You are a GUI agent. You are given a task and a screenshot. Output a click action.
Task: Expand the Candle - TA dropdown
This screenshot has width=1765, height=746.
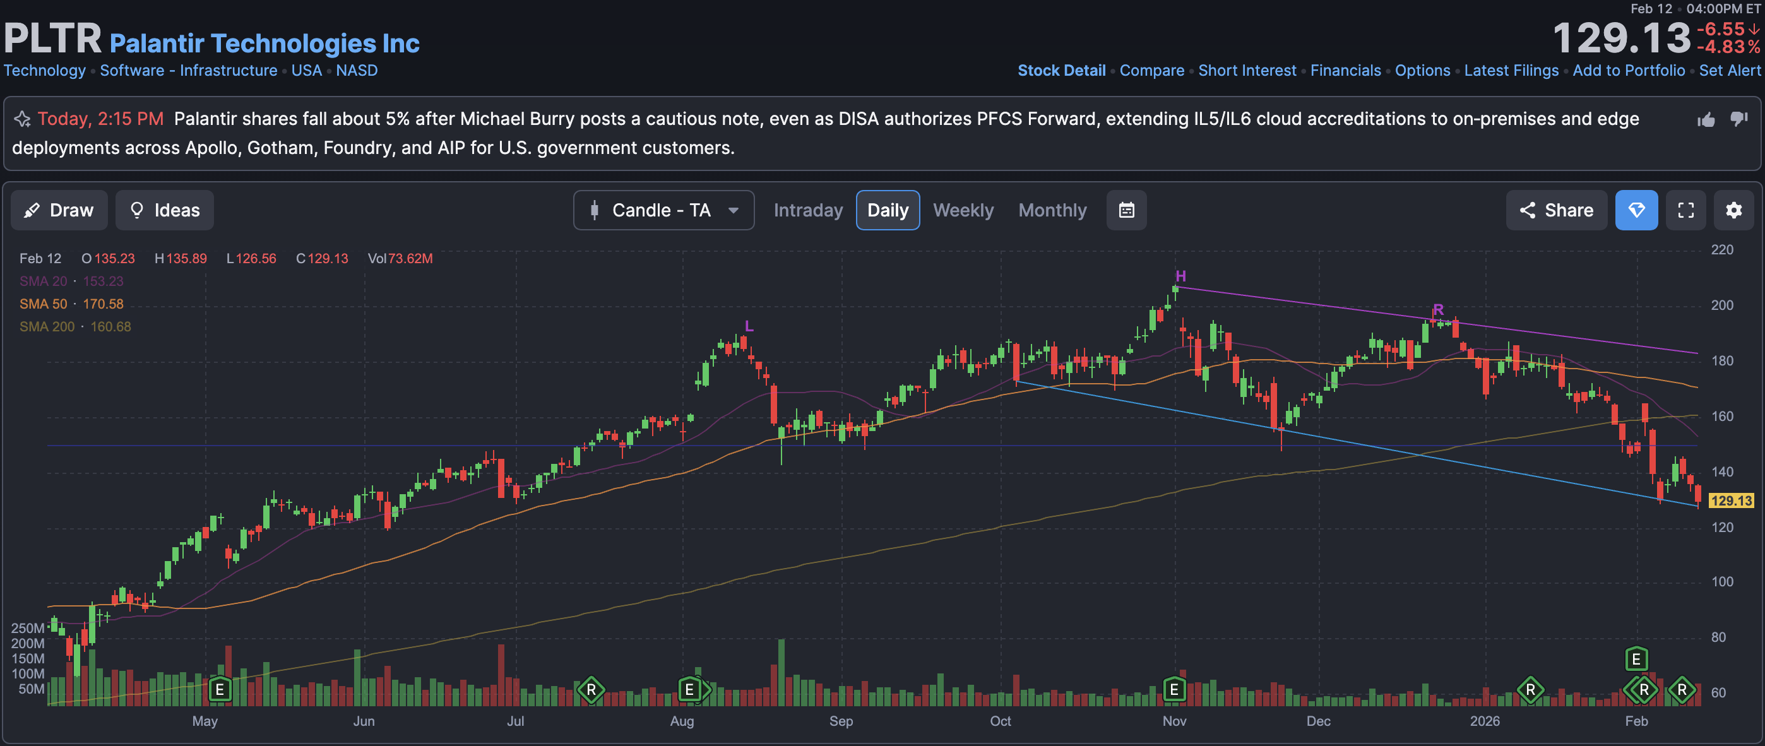point(663,210)
